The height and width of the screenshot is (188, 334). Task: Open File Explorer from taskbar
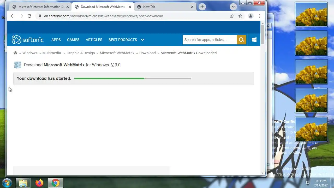click(x=23, y=183)
